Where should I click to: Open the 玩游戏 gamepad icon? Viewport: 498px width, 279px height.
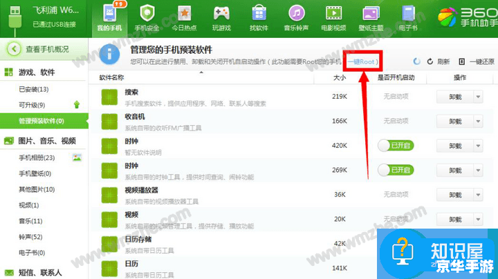[221, 13]
